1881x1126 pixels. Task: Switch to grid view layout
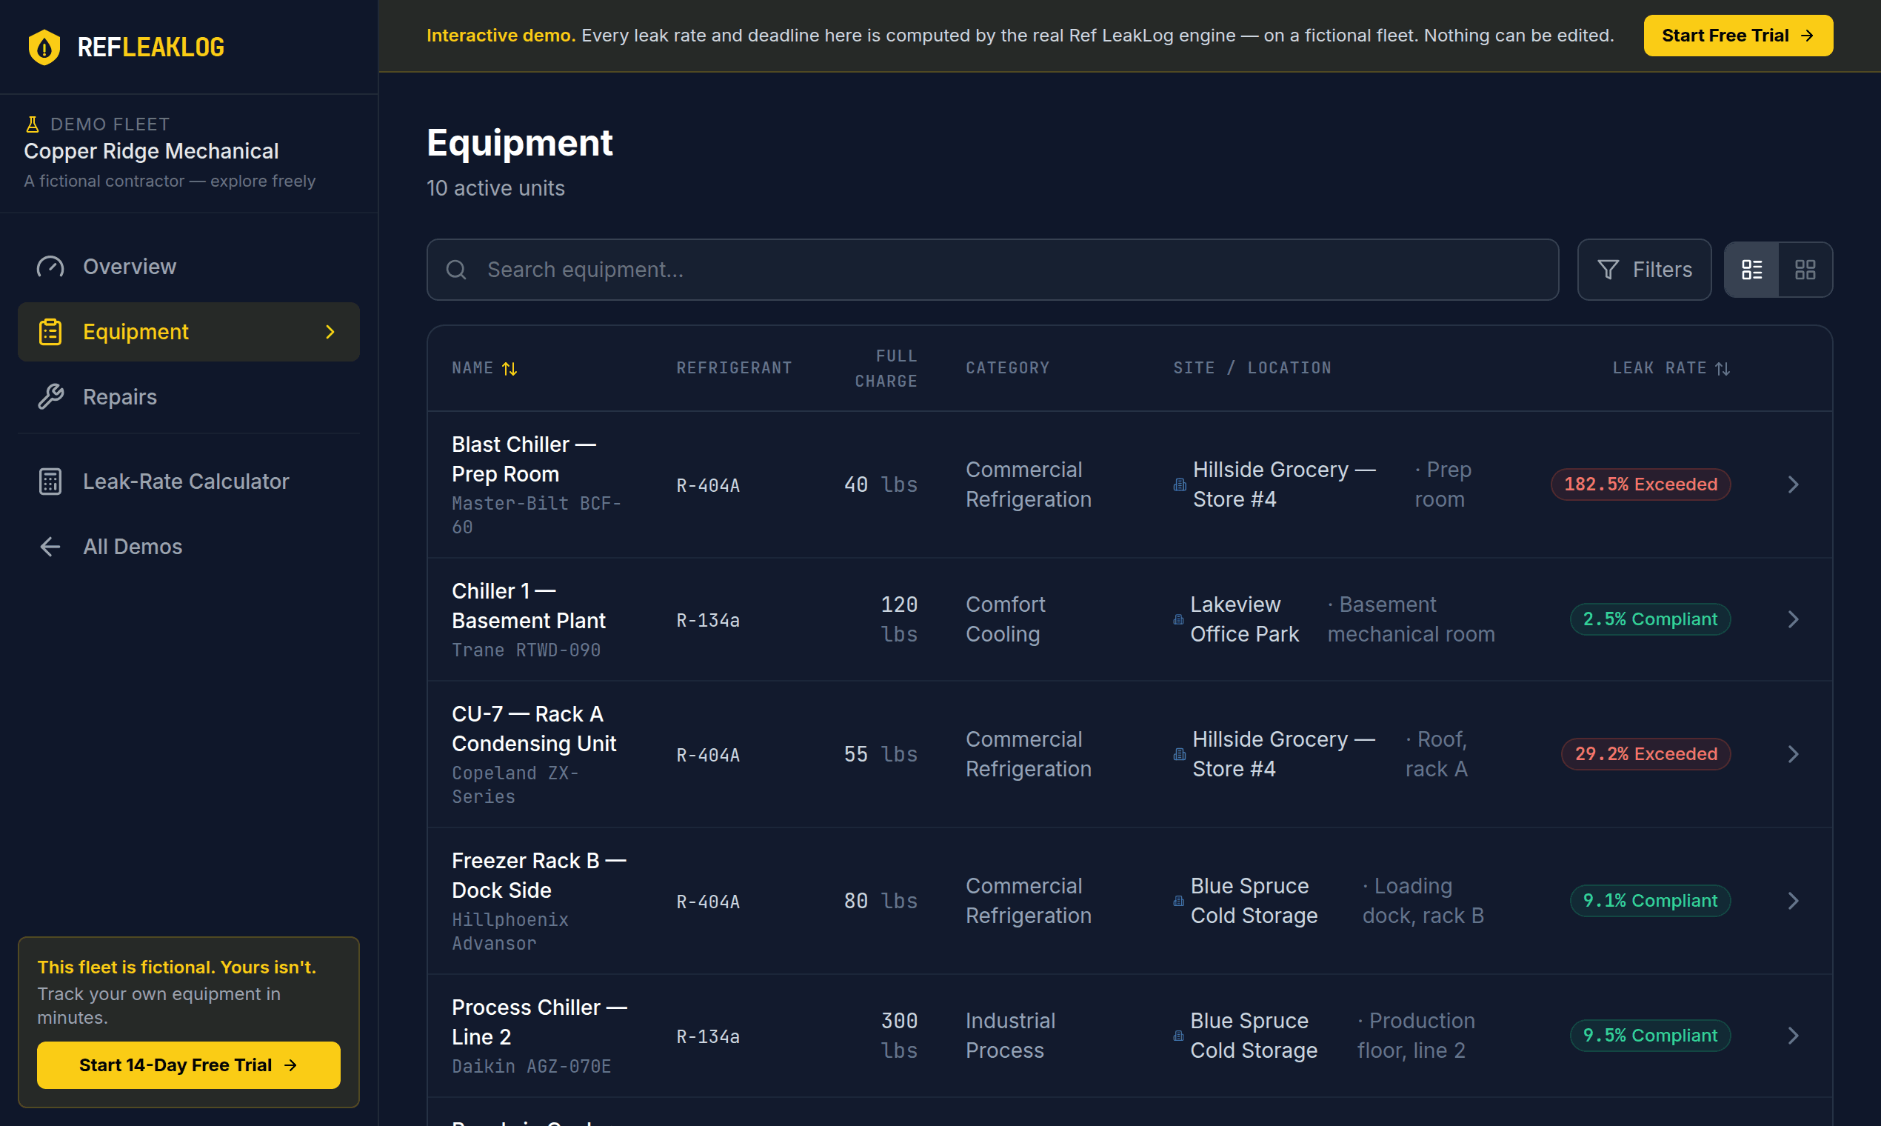[x=1805, y=270]
